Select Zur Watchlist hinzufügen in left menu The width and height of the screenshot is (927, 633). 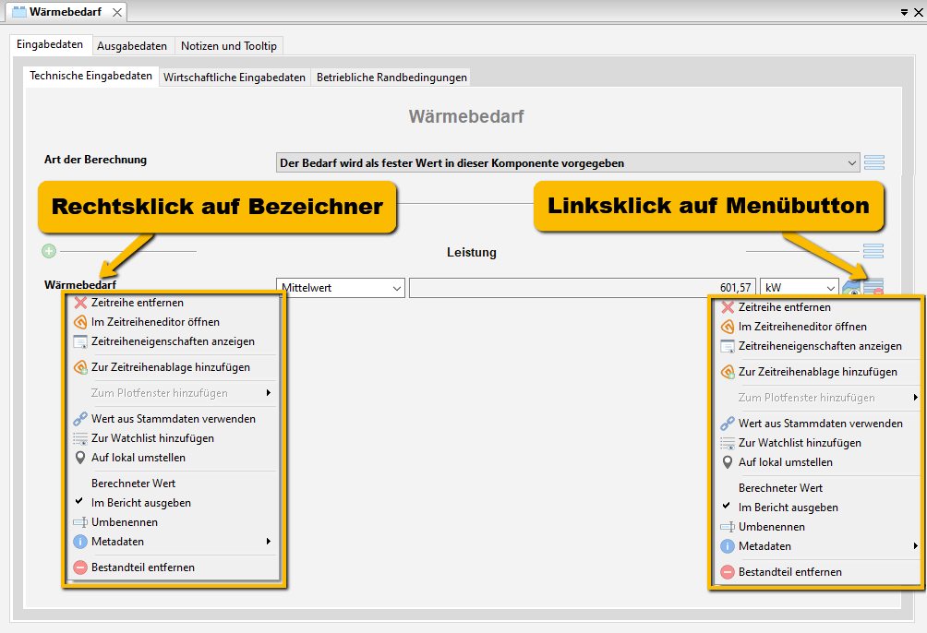click(152, 438)
